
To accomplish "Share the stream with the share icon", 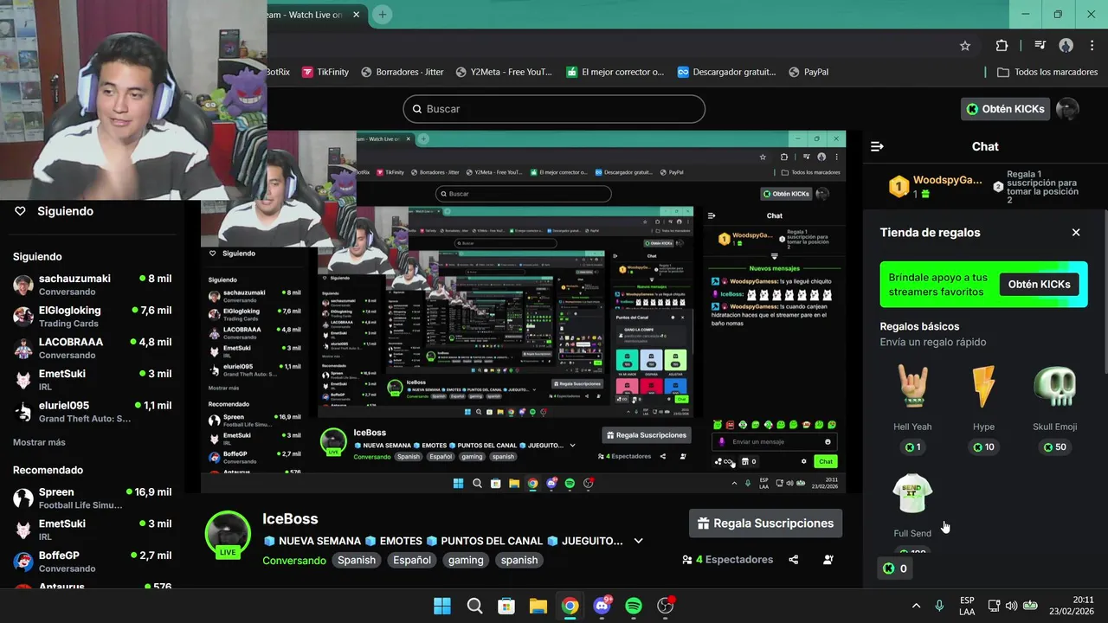I will click(x=794, y=560).
